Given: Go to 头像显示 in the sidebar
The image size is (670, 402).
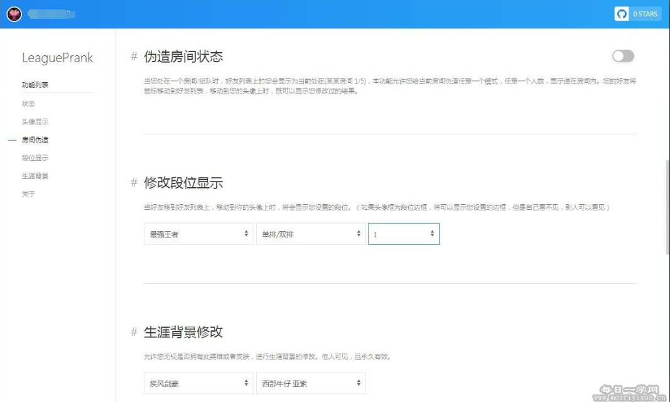Looking at the screenshot, I should click(x=35, y=122).
